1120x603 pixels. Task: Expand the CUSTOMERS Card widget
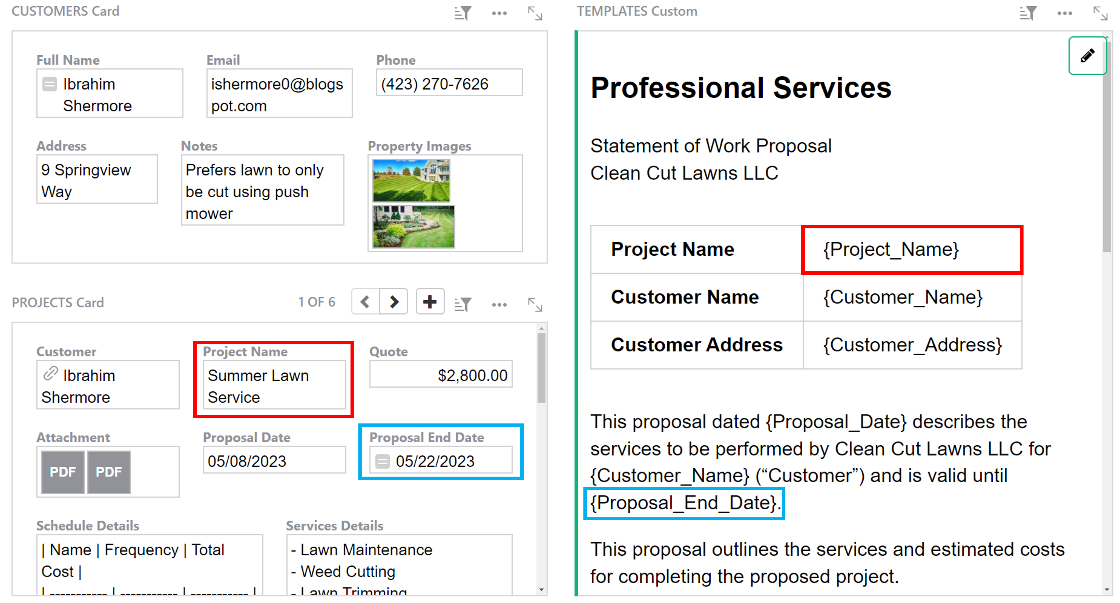535,13
